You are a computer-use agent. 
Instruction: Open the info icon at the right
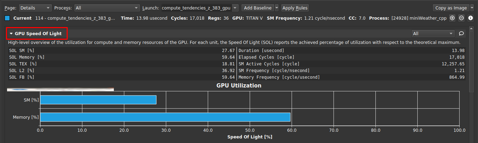[471, 18]
